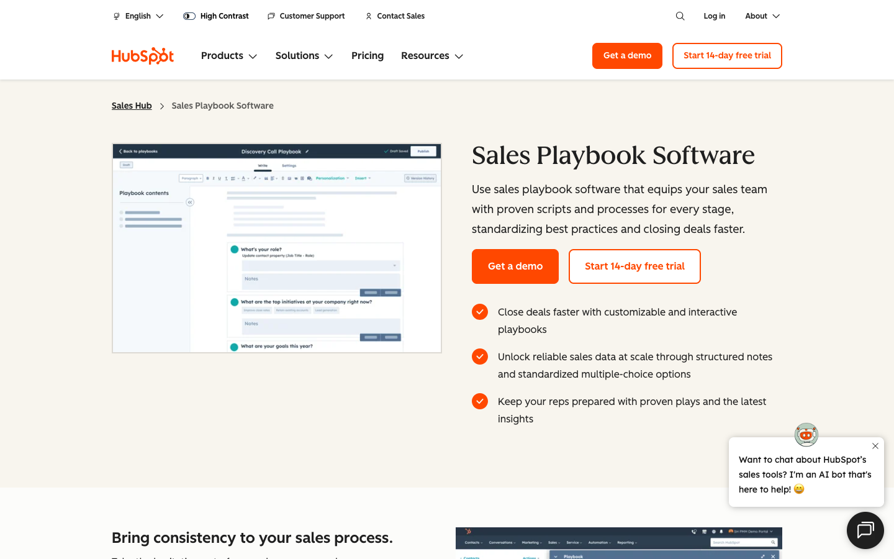Click the HubSpot logo
Viewport: 894px width, 559px height.
[x=143, y=56]
